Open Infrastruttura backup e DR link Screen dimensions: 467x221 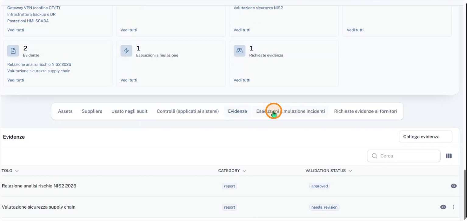click(31, 14)
